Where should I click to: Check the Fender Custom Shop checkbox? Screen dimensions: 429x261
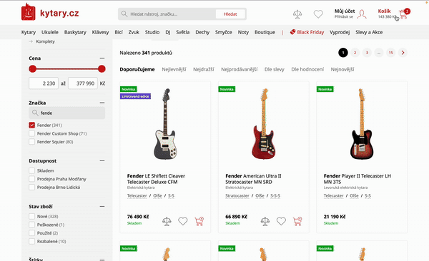[x=32, y=133]
